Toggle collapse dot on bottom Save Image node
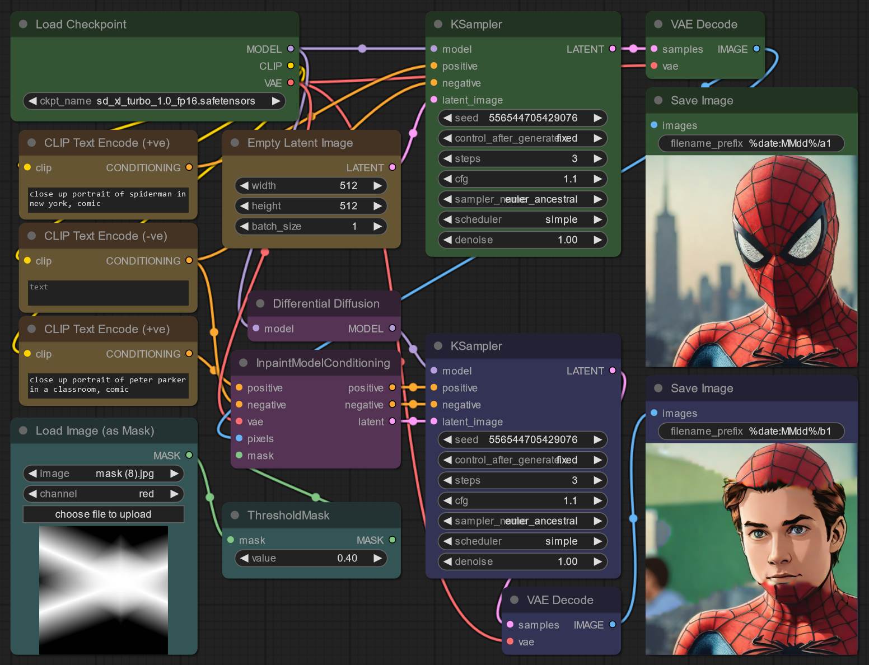Screen dimensions: 869x665 point(658,388)
